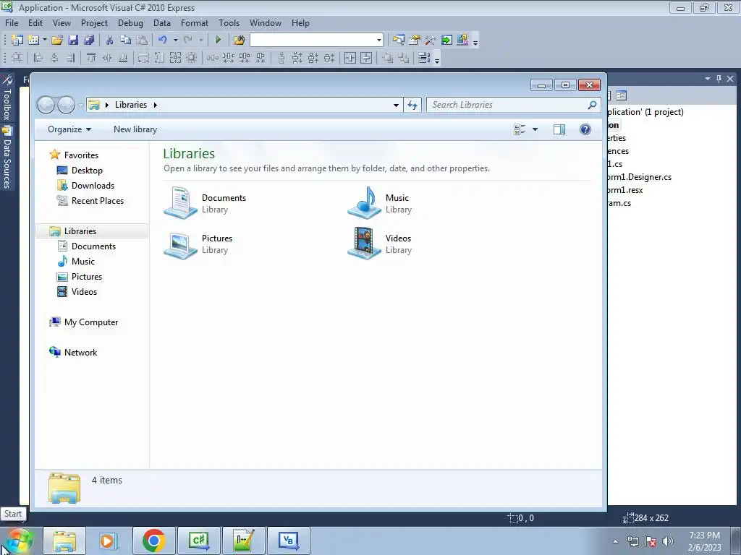This screenshot has height=555, width=741.
Task: Click the New library button
Action: pyautogui.click(x=135, y=129)
